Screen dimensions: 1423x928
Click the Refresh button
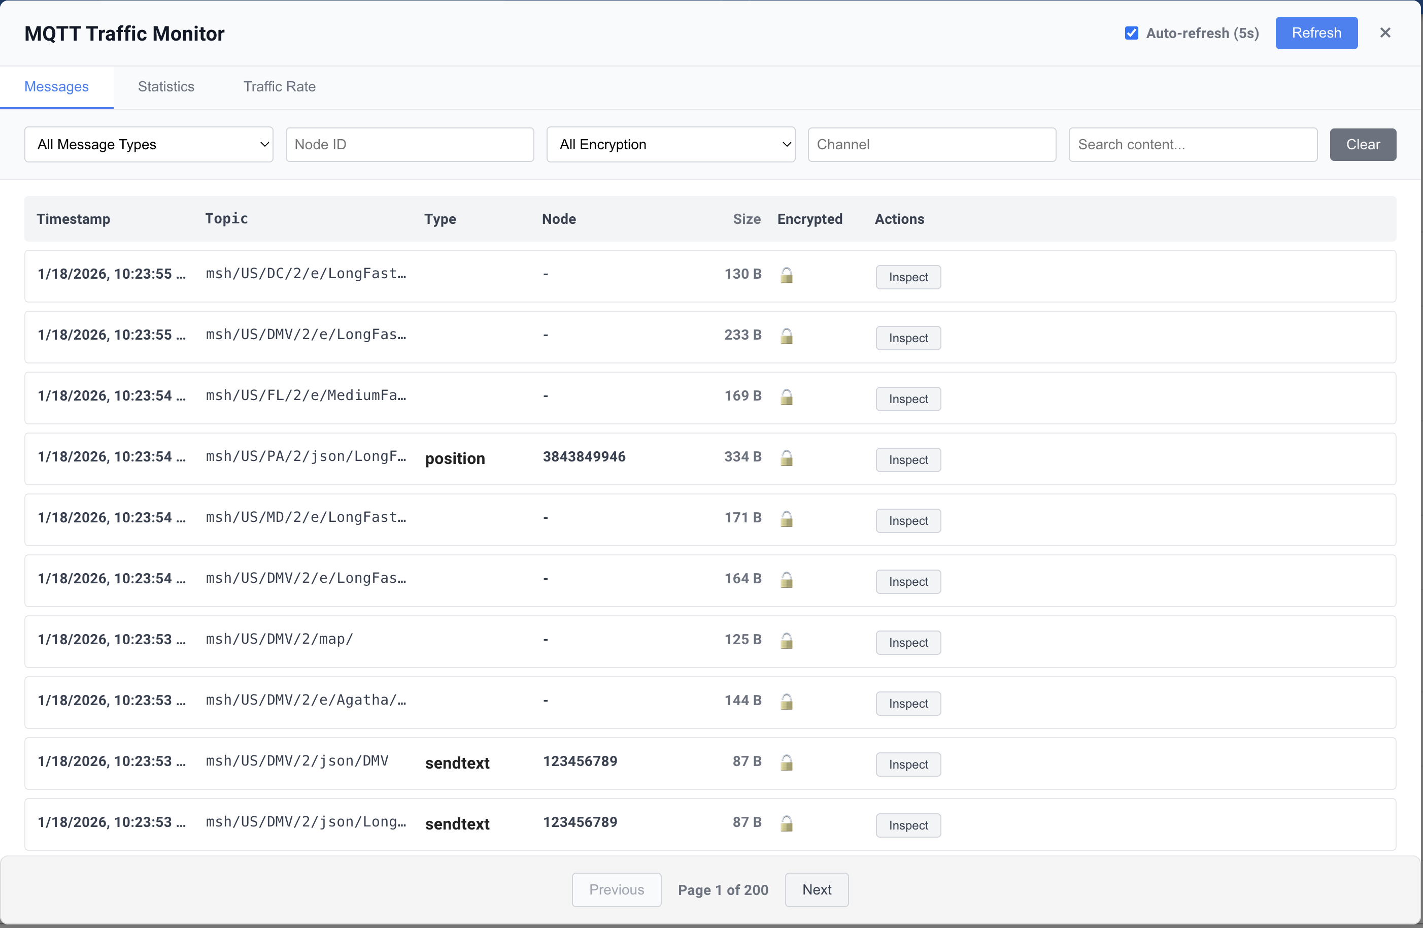tap(1316, 33)
